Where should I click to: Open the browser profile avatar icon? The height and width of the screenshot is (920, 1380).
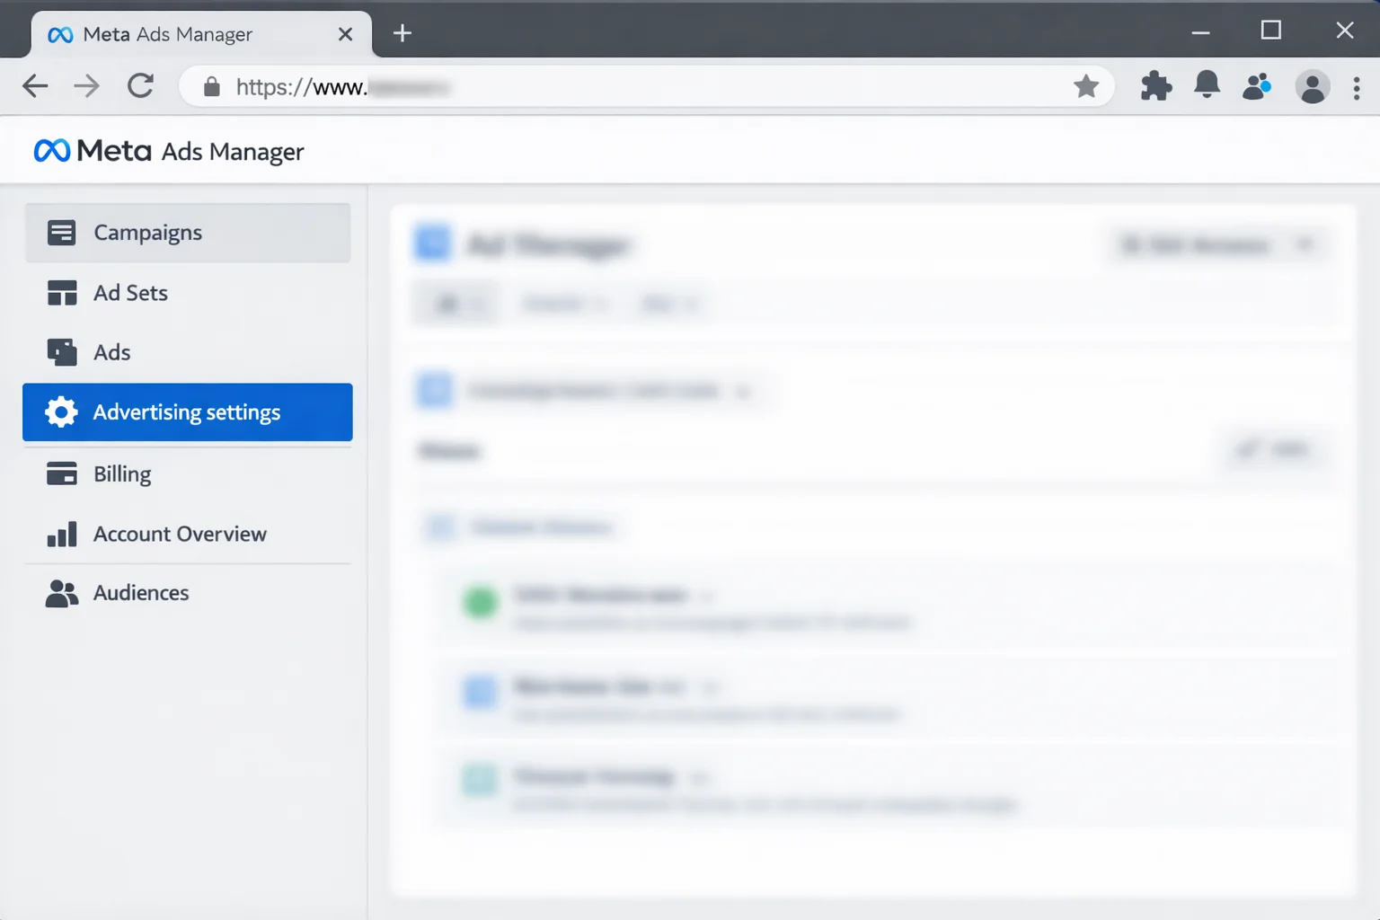coord(1312,86)
